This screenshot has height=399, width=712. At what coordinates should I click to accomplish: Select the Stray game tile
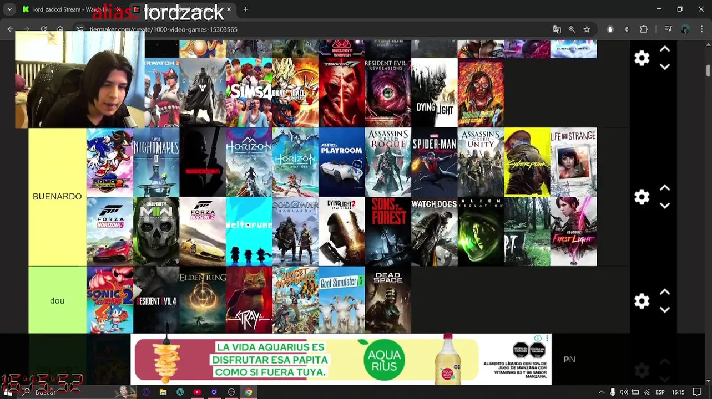point(249,300)
